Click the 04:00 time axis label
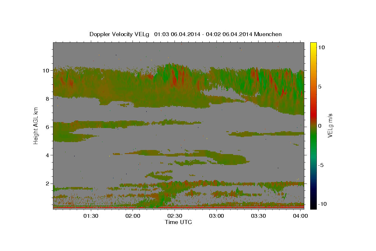The image size is (376, 251). point(300,216)
